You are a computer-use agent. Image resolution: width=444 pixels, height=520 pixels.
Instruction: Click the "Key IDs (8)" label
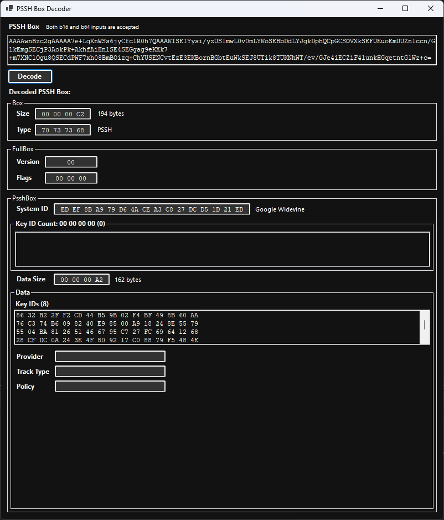pos(32,304)
